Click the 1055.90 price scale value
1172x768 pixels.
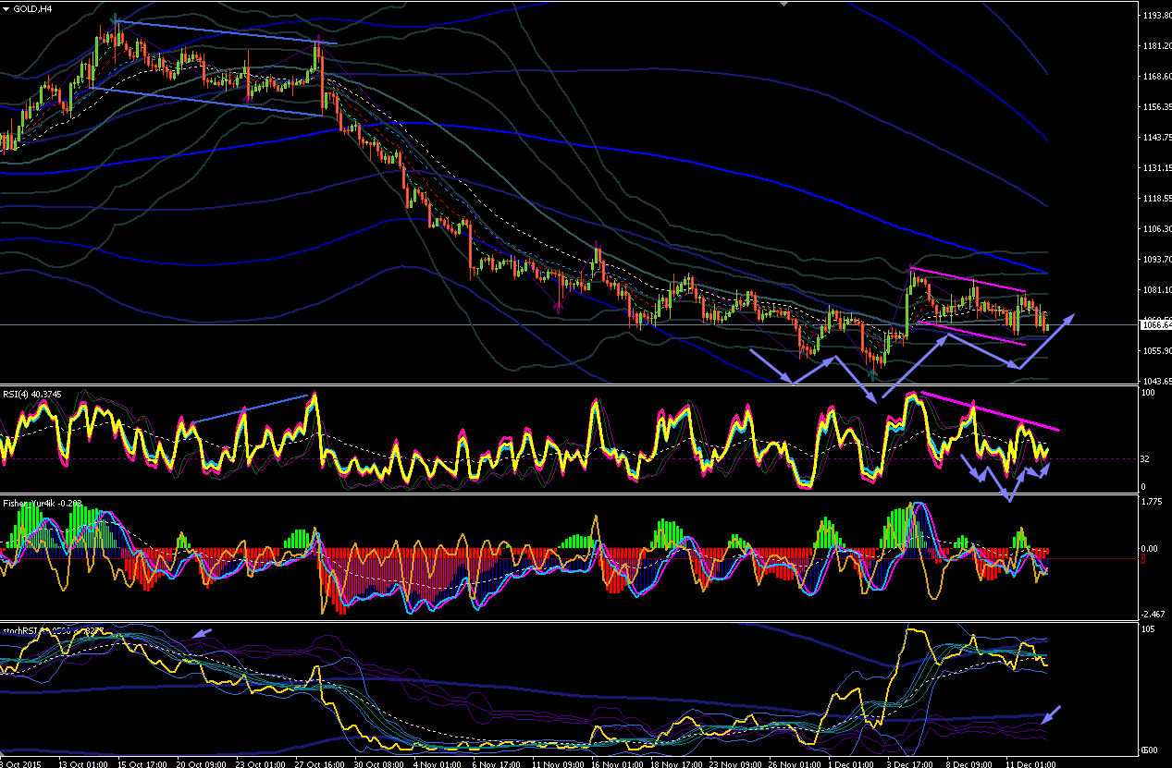point(1155,351)
